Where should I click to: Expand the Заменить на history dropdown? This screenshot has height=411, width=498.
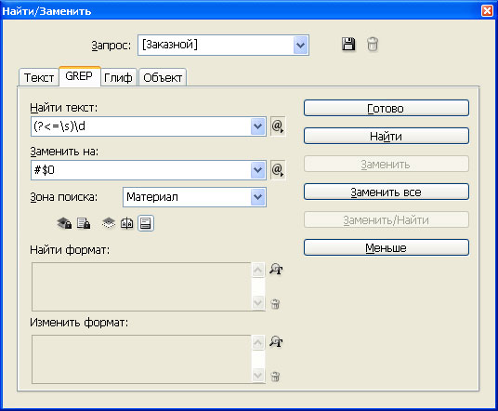pyautogui.click(x=258, y=170)
